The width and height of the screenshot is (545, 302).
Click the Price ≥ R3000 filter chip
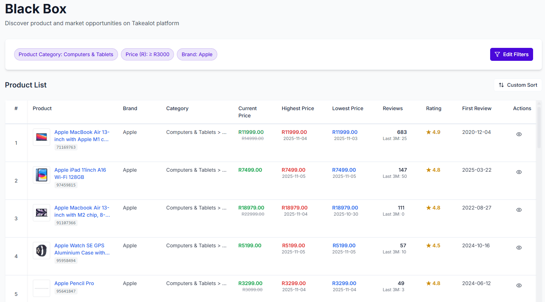[147, 54]
